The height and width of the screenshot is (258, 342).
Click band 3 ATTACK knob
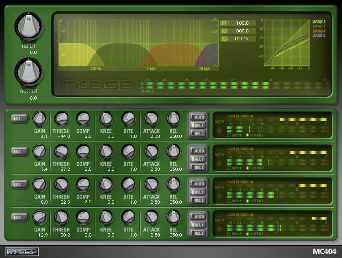point(152,184)
